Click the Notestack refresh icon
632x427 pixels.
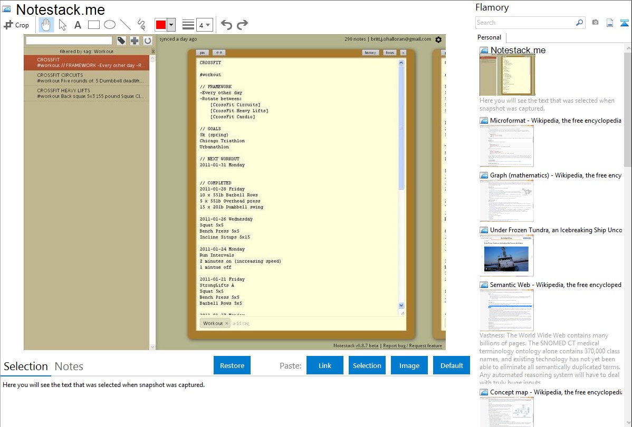tap(148, 40)
